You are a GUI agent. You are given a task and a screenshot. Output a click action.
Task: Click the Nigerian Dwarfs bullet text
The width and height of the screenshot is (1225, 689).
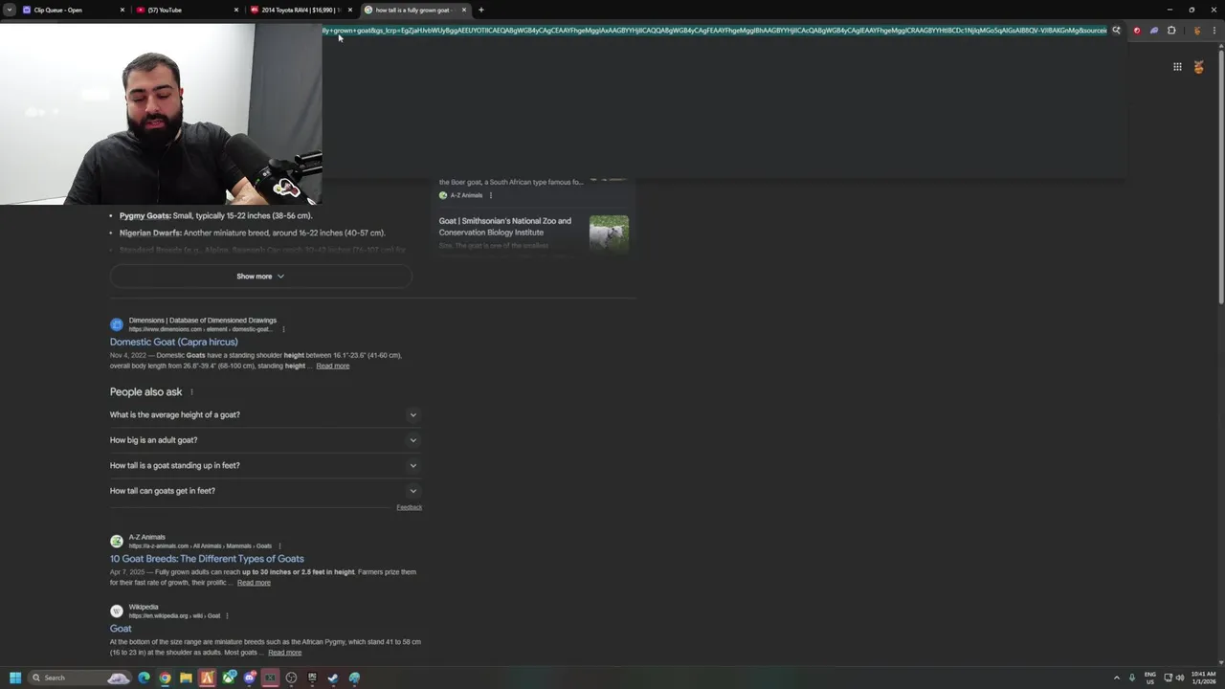click(x=253, y=233)
